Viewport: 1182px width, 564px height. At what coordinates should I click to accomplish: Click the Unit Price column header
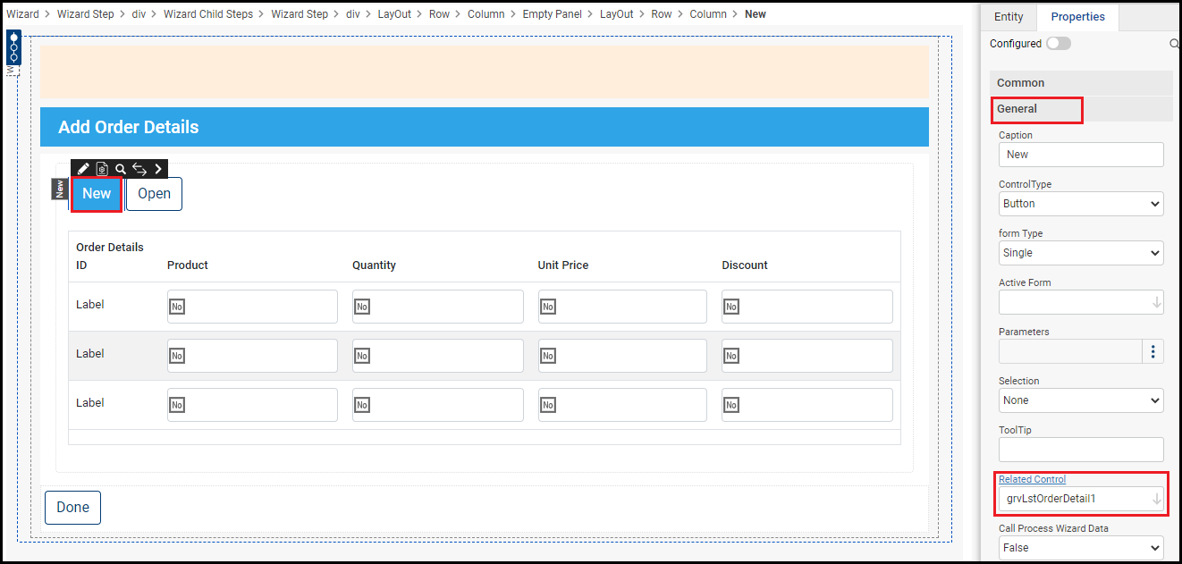[x=563, y=265]
